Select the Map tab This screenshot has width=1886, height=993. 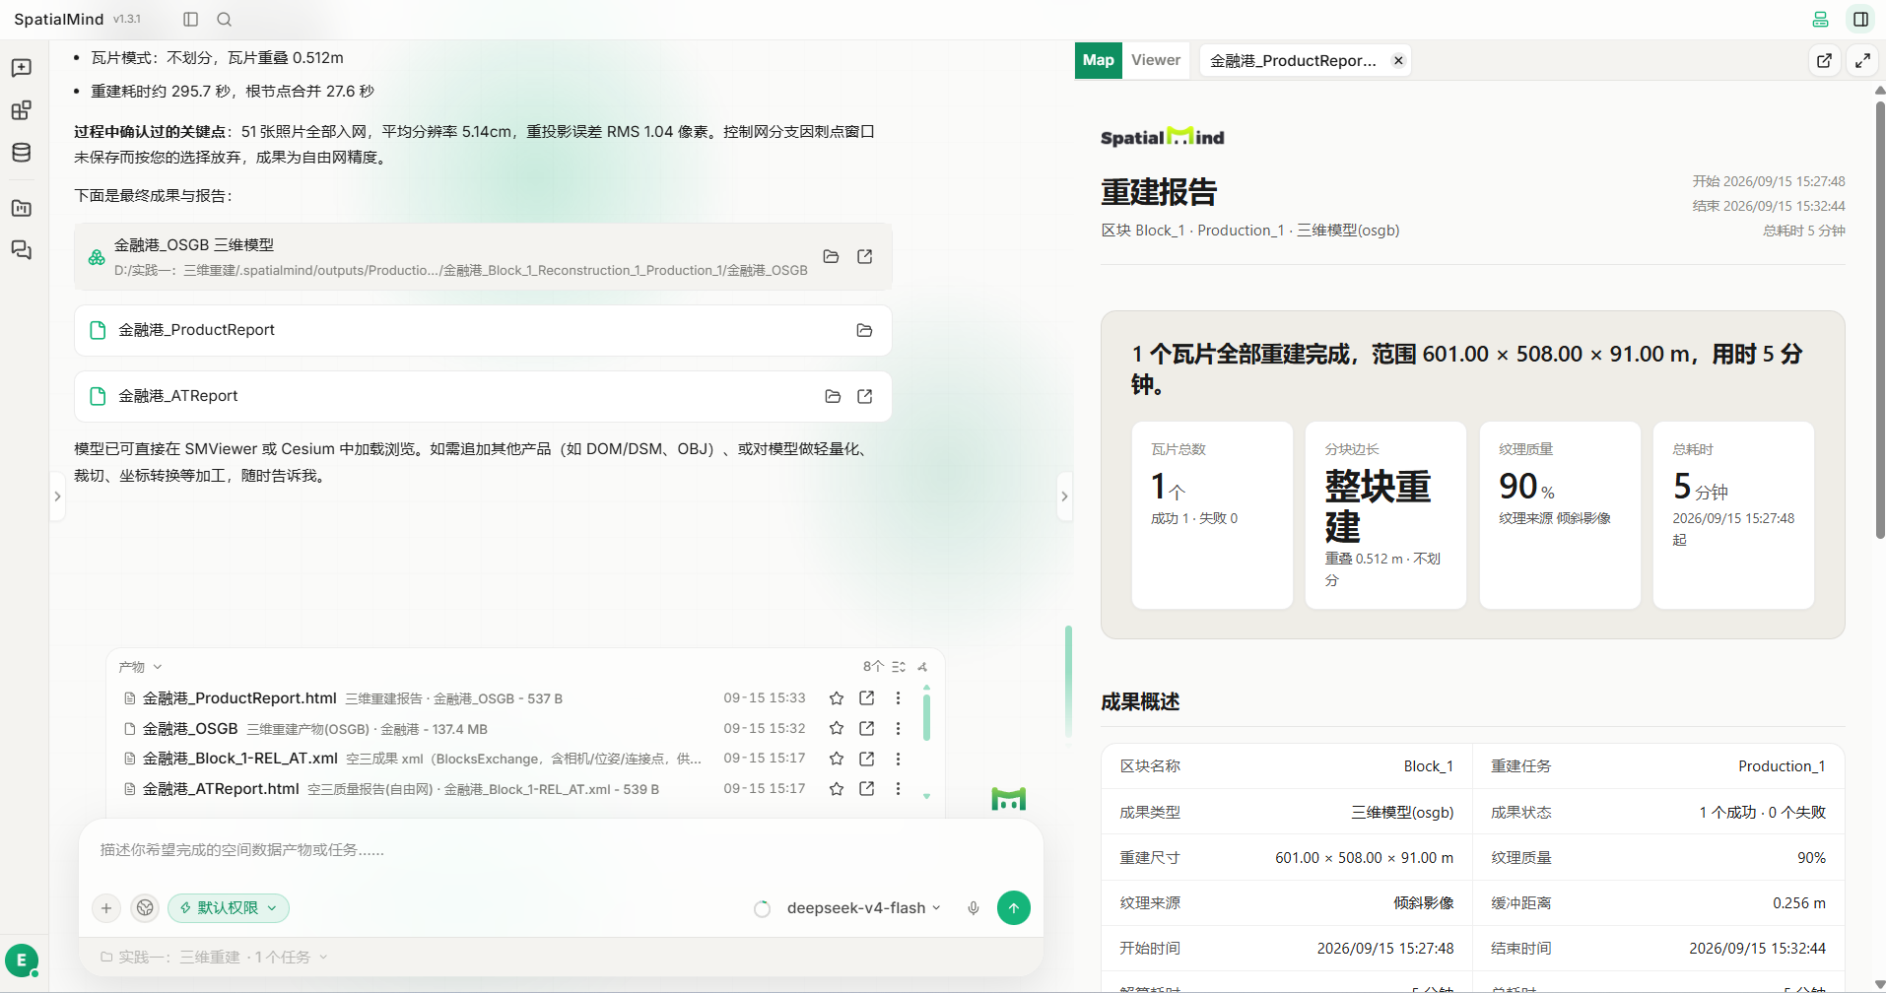[1098, 60]
